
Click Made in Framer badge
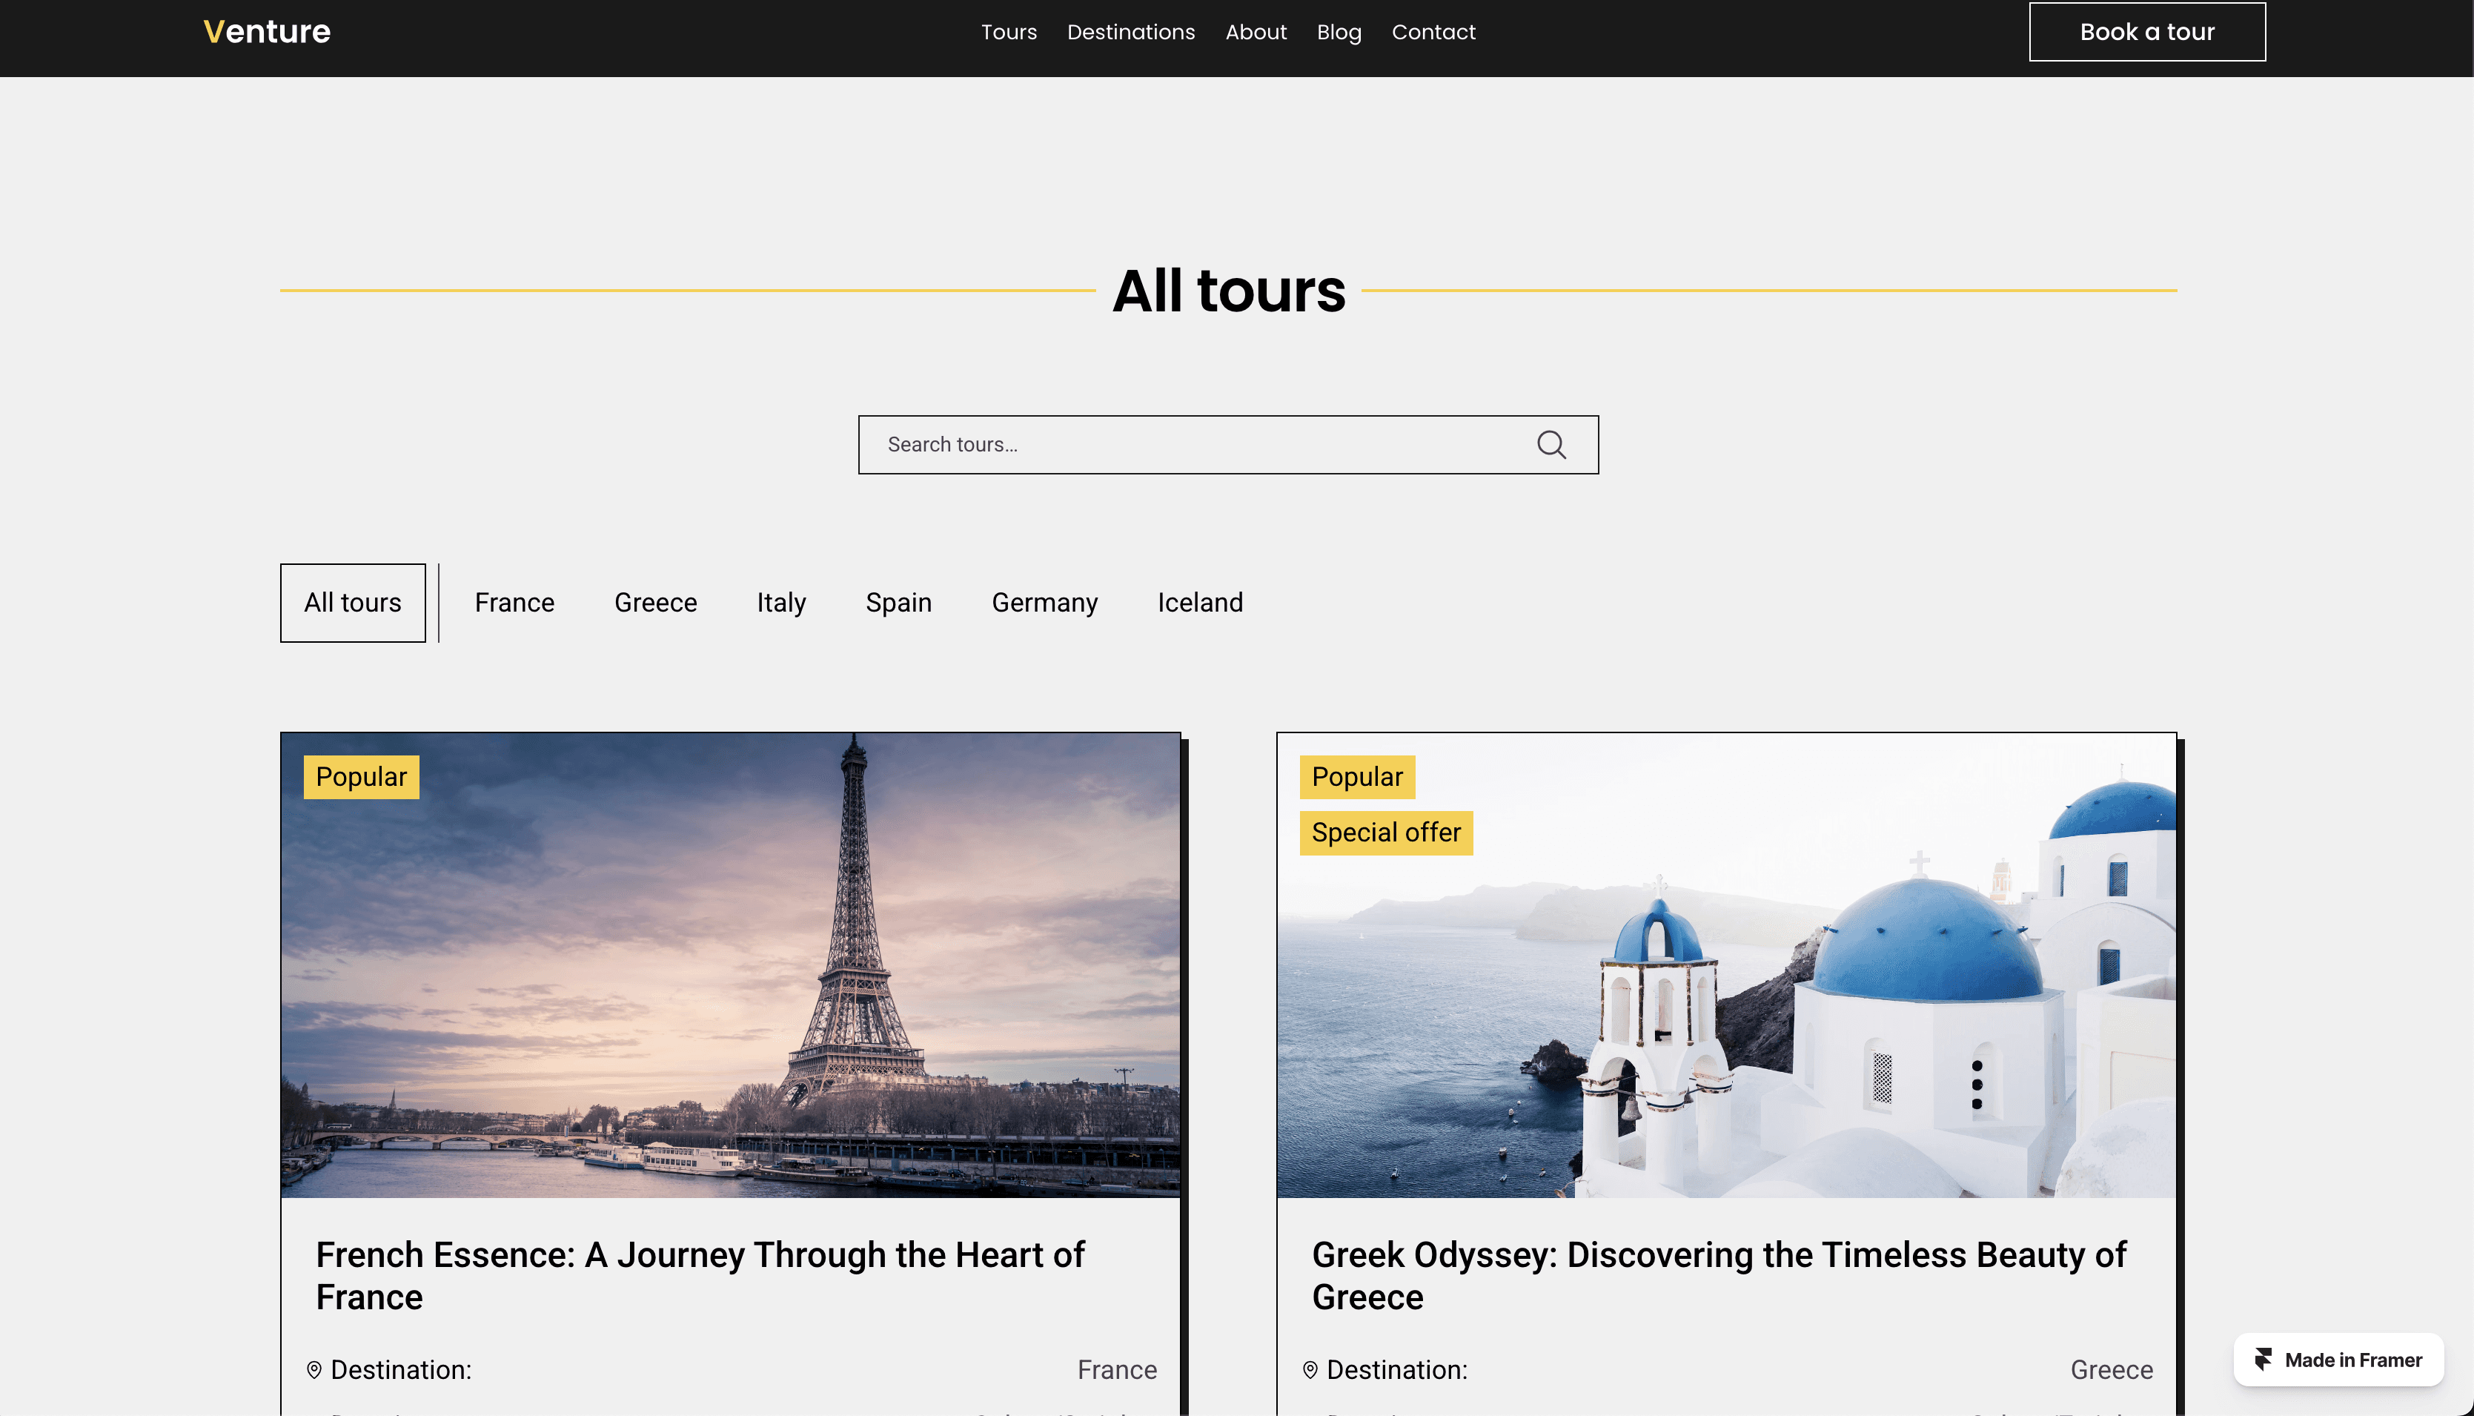(2338, 1359)
